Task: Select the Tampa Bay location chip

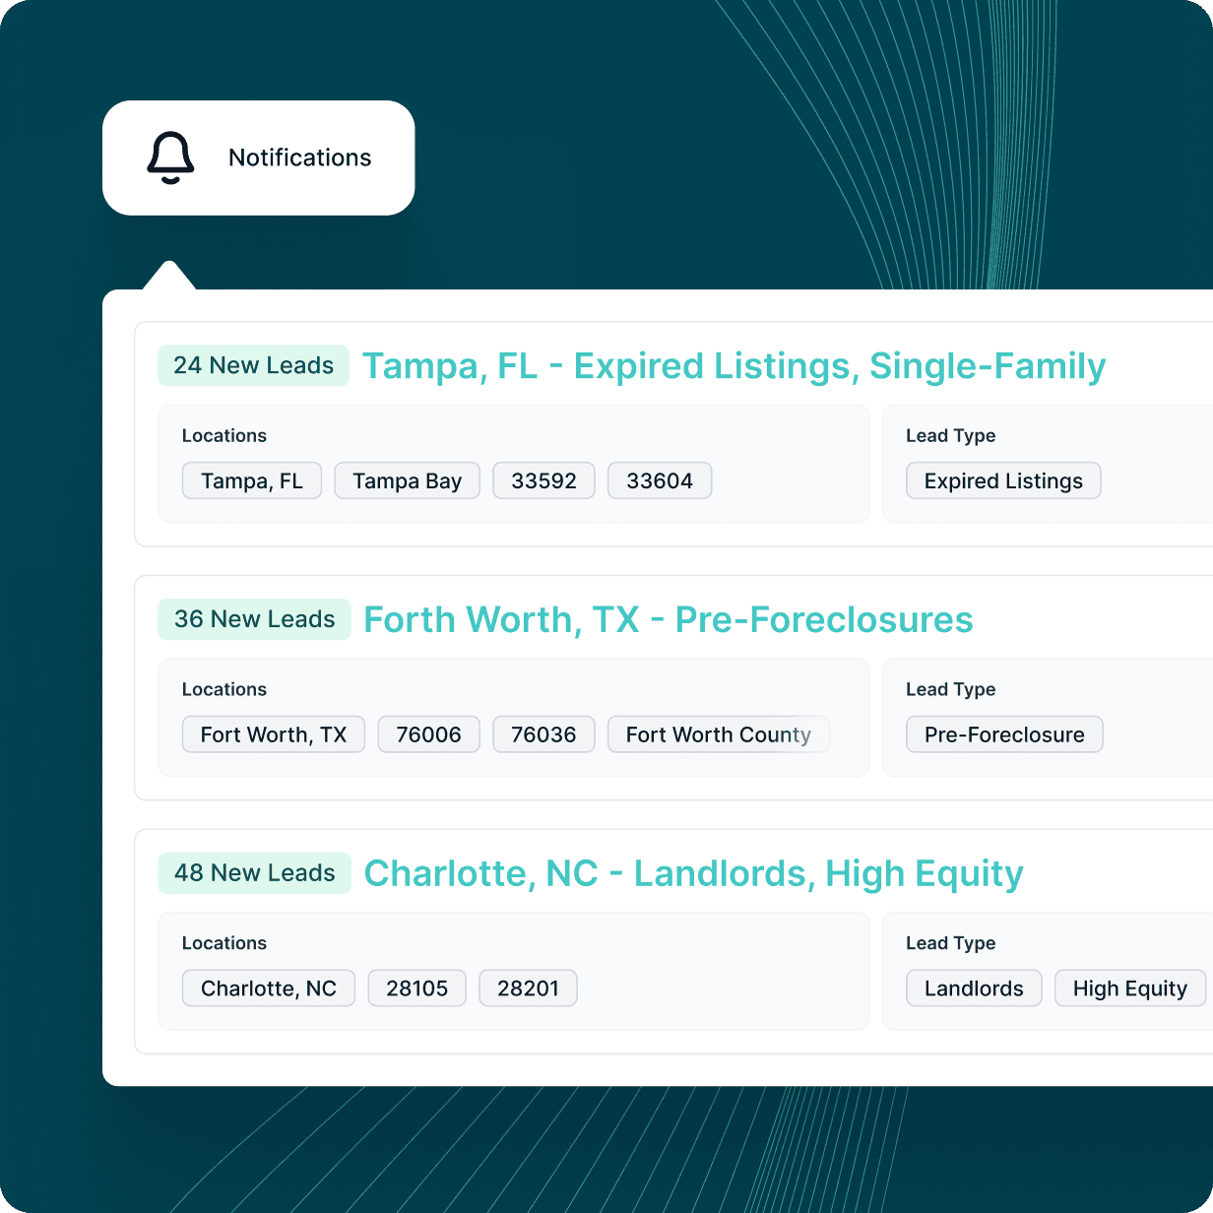Action: (x=407, y=480)
